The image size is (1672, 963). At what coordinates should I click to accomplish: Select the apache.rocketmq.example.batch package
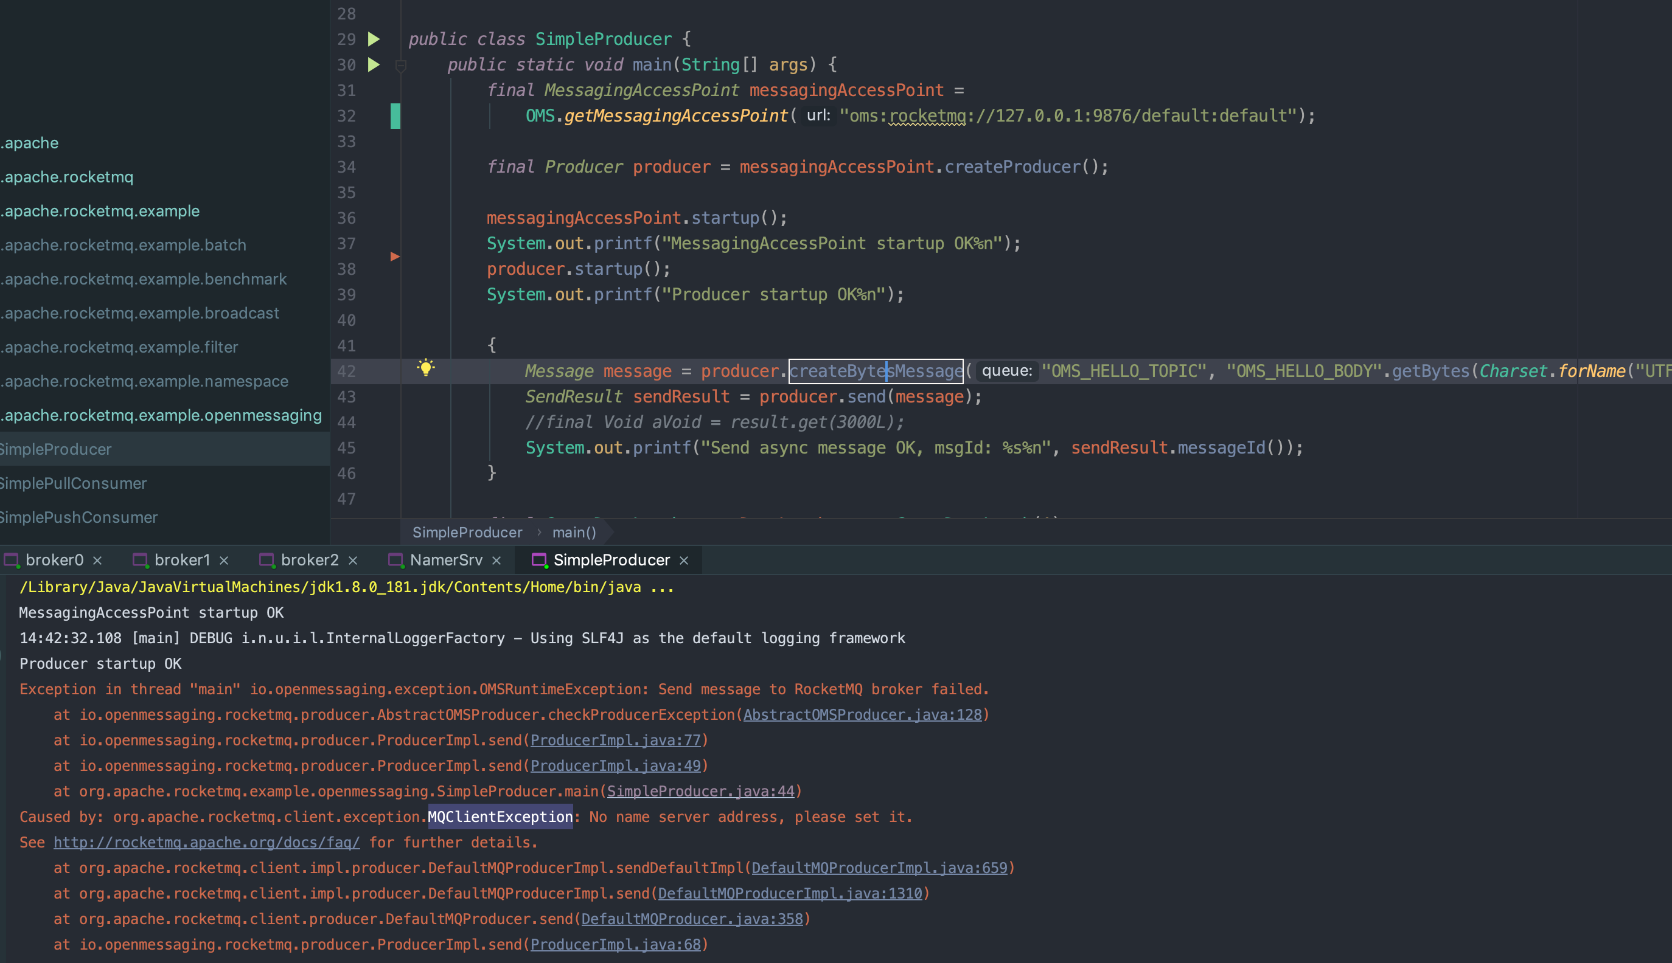[125, 245]
